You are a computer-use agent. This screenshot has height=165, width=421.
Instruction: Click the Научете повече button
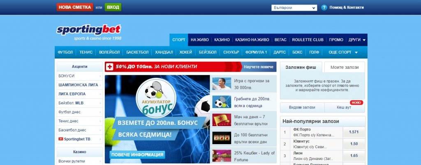(x=258, y=67)
